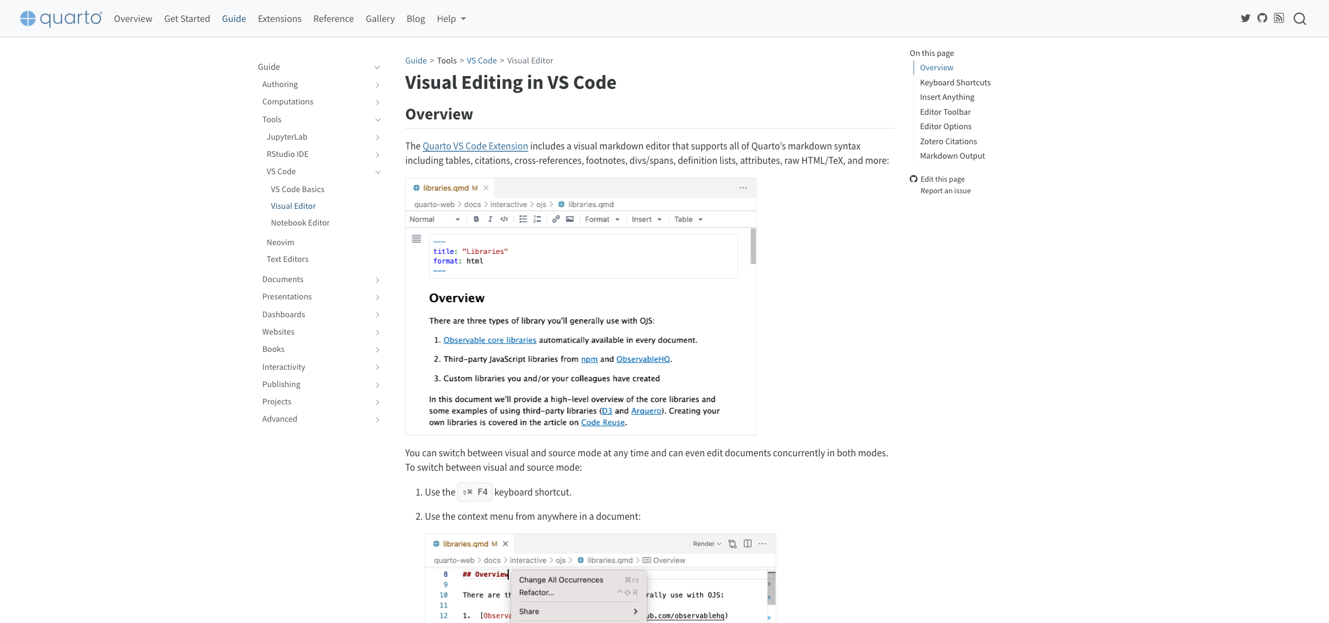Click the Report an issue link
This screenshot has height=623, width=1329.
point(945,191)
